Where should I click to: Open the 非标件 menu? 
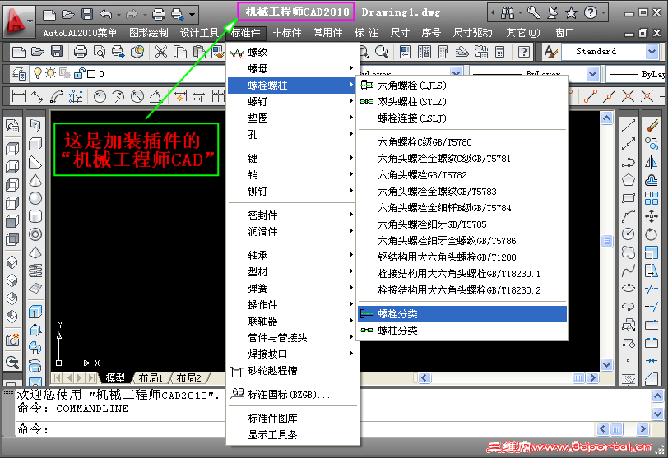pos(286,33)
